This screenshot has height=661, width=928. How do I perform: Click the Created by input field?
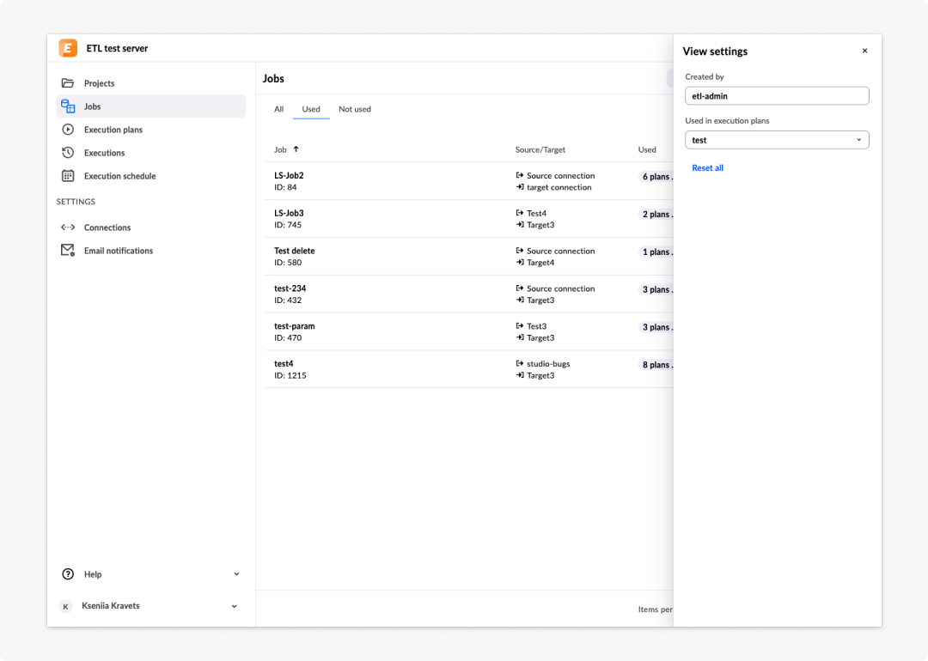(777, 96)
